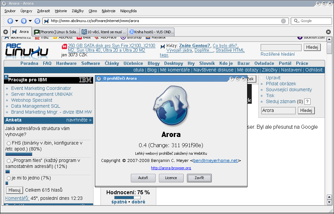Select FHS poll option radio button
Viewport: 334px width, 214px height.
(x=9, y=143)
